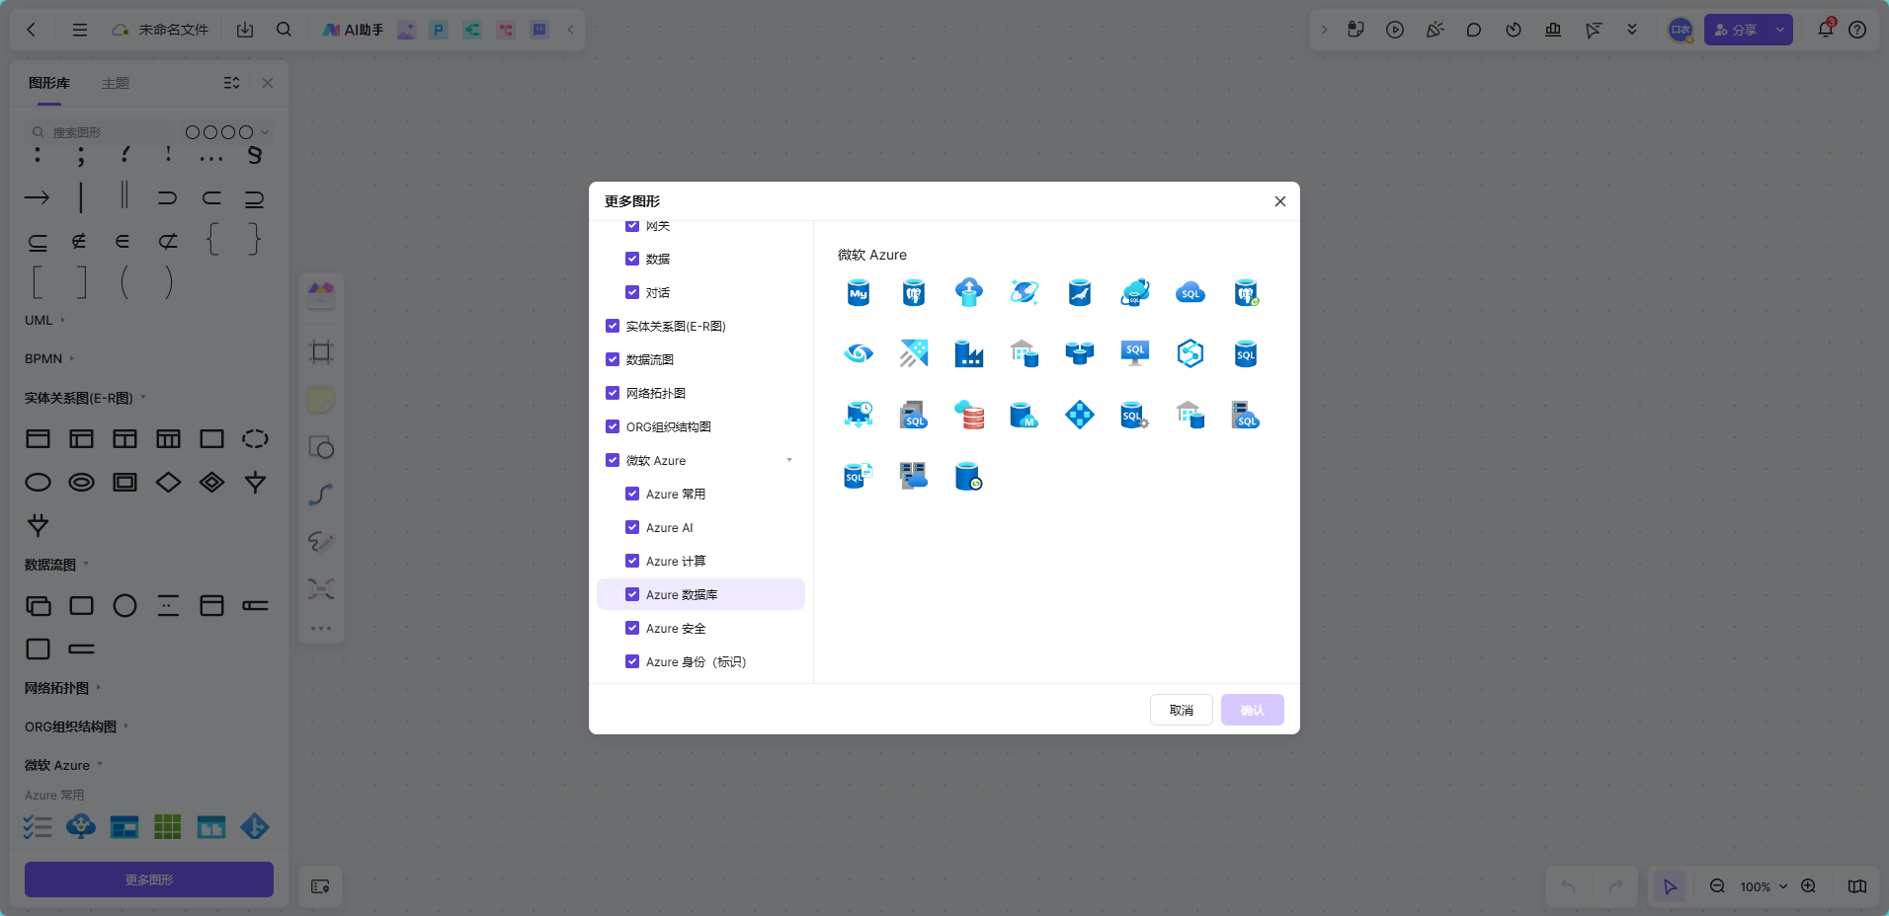The width and height of the screenshot is (1889, 916).
Task: Click the comment bubble icon in right toolbar
Action: (x=1474, y=30)
